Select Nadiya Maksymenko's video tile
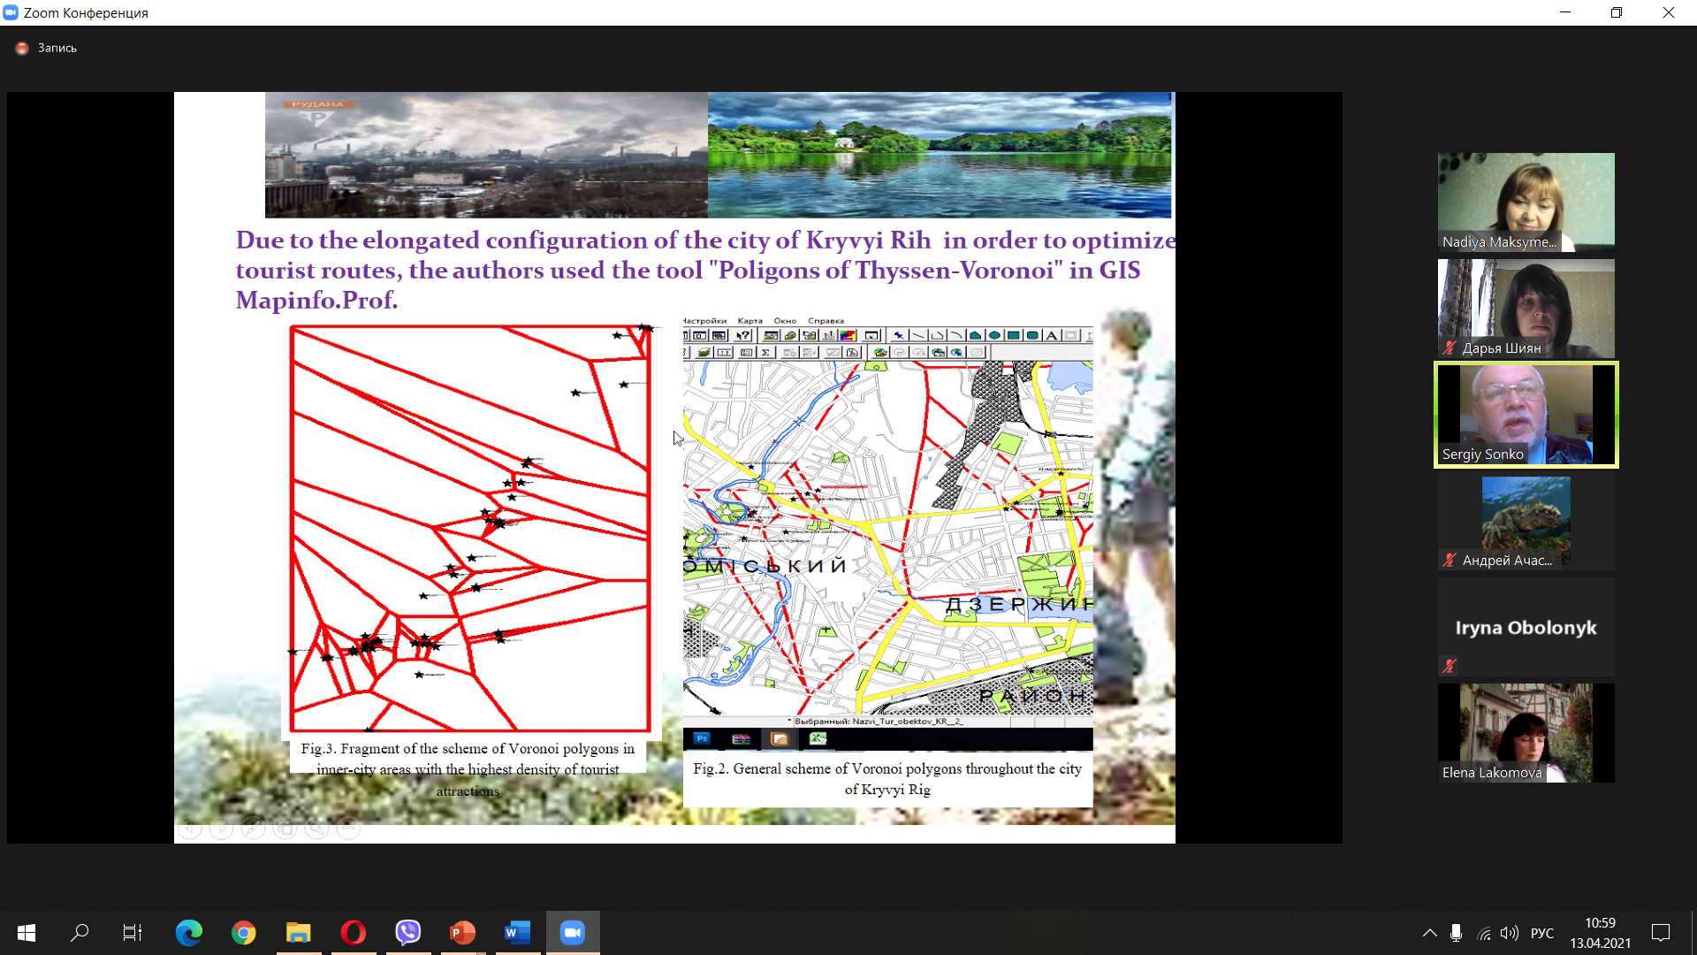 [1526, 202]
